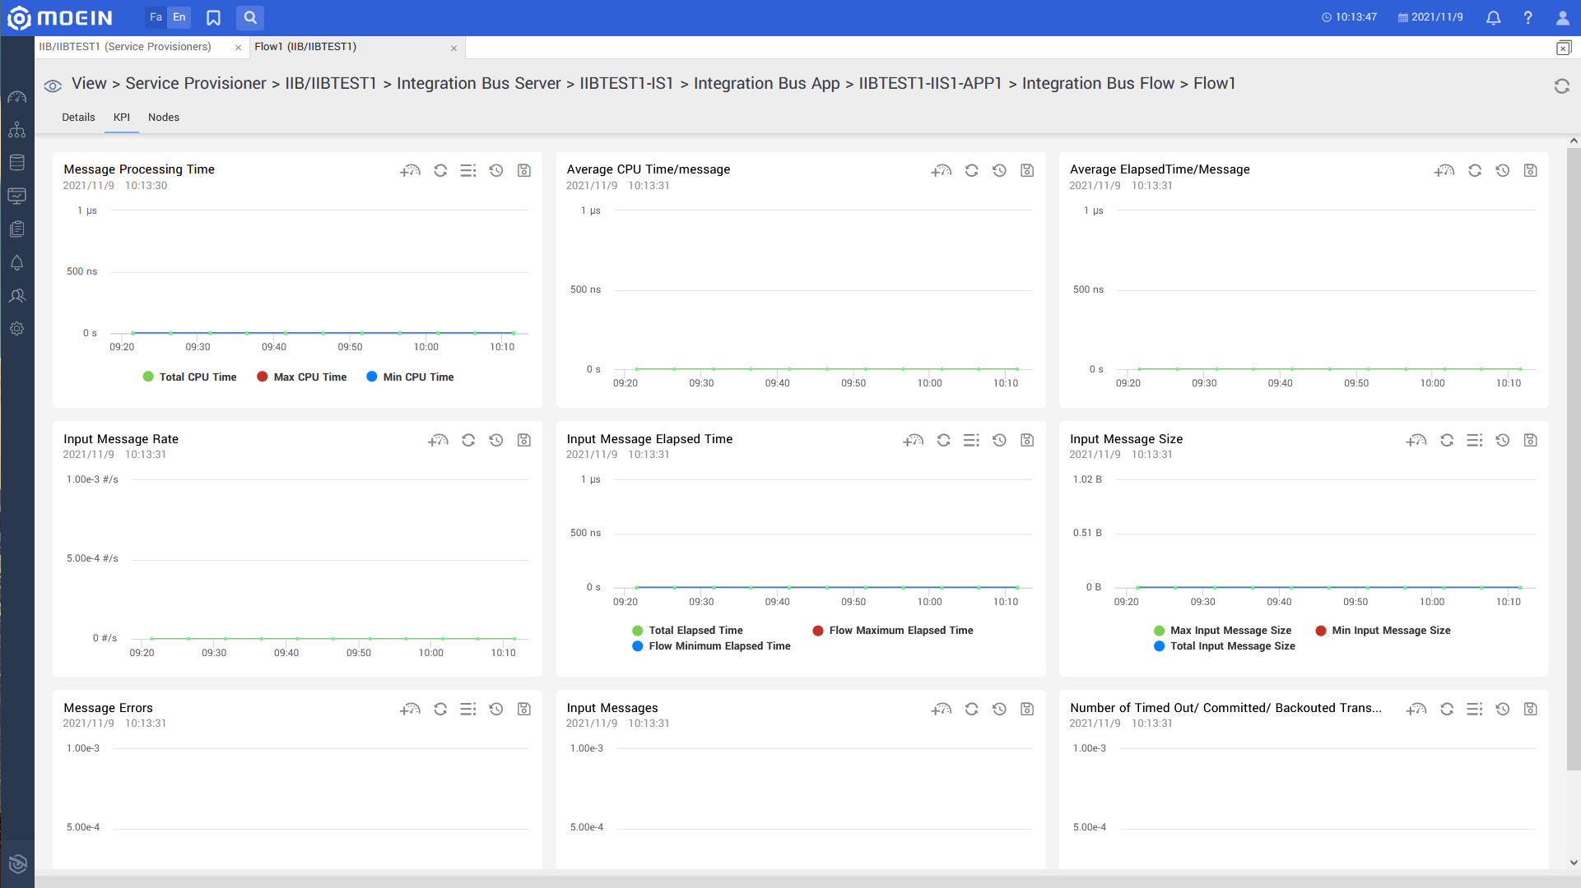1581x888 pixels.
Task: Toggle Flow Maximum Elapsed Time series
Action: point(892,631)
